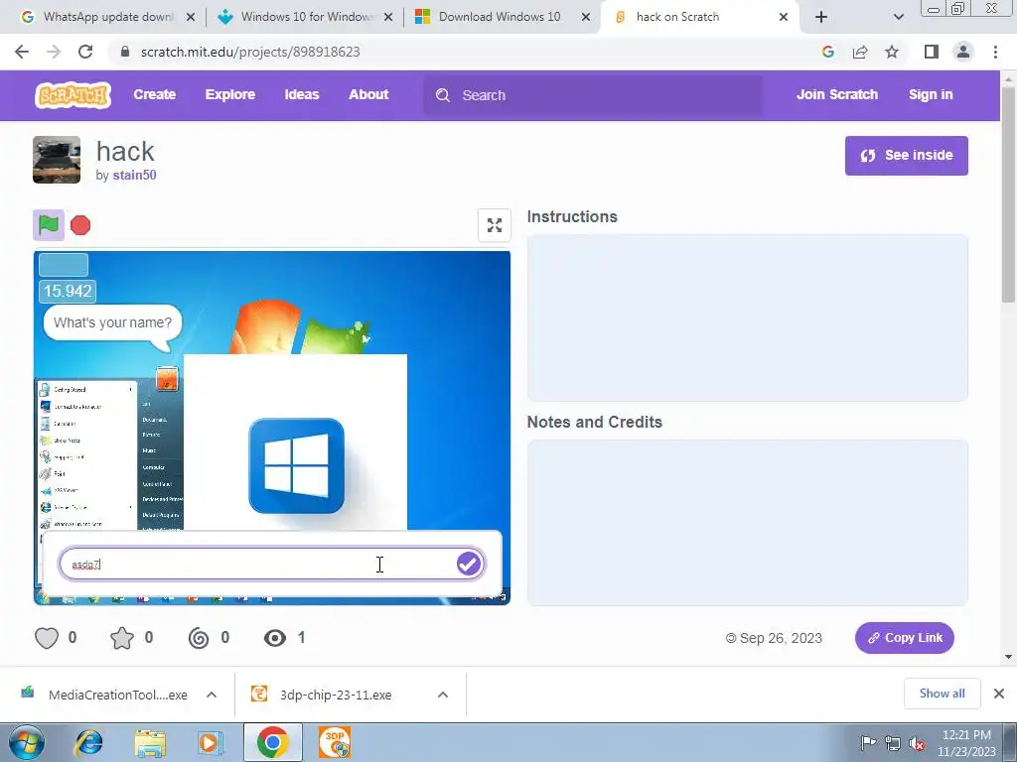This screenshot has width=1017, height=762.
Task: Bookmark this page with star icon
Action: pyautogui.click(x=892, y=52)
